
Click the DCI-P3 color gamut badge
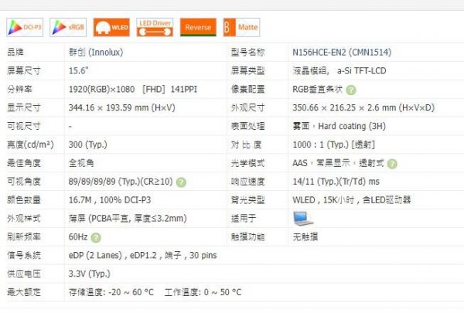(26, 27)
